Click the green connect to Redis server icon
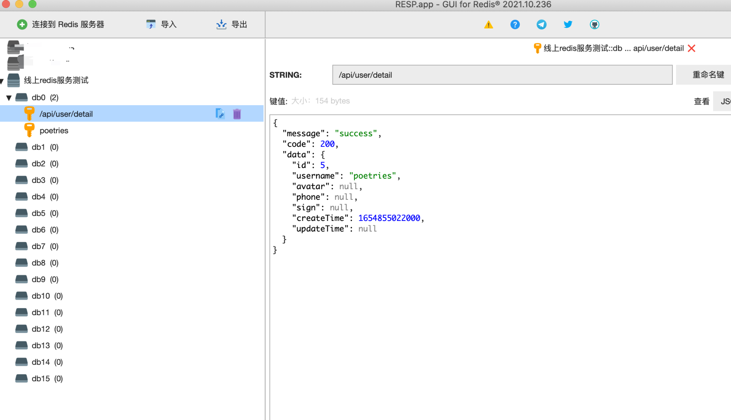 tap(22, 24)
